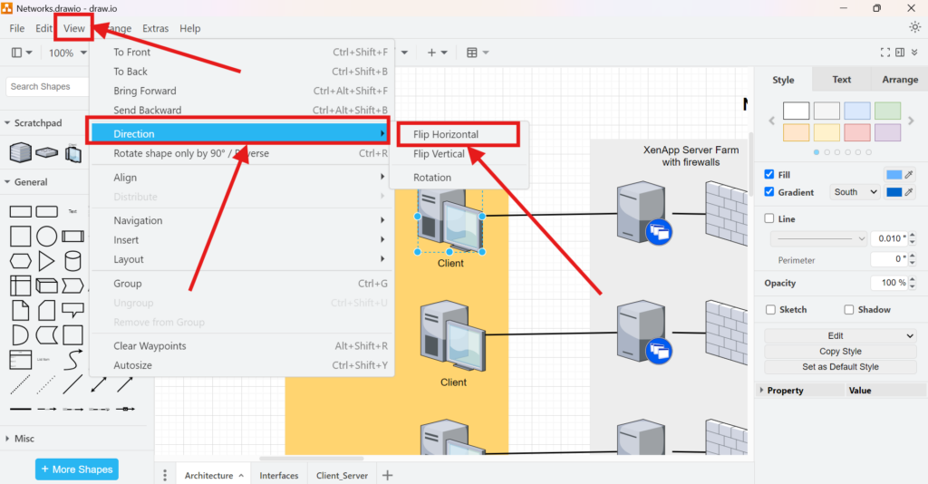
Task: Select the Bidirectional Arrow connector shape
Action: (99, 384)
